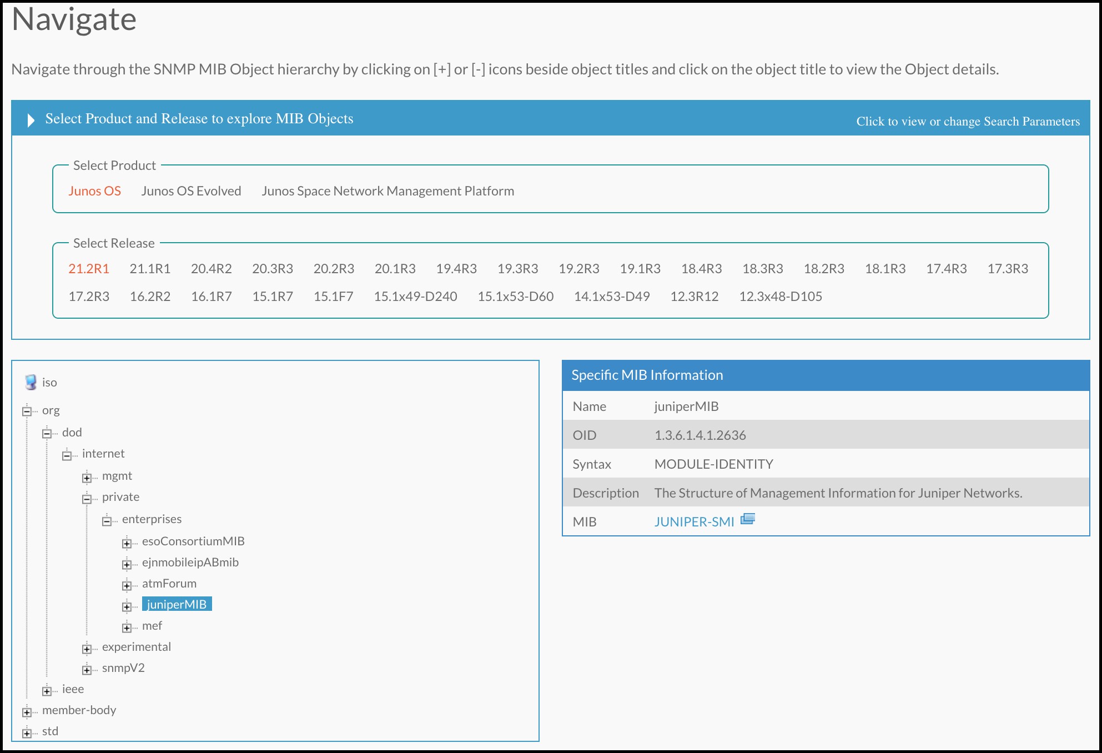Screen dimensions: 1102x753
Task: Click the MODULE-IDENTITY syntax value
Action: (713, 464)
